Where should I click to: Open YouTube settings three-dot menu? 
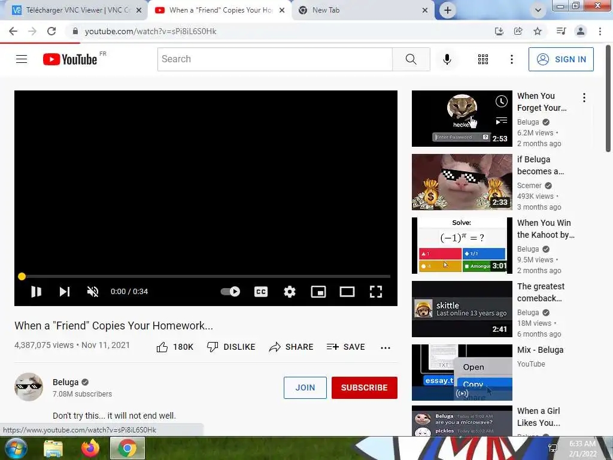coord(511,59)
